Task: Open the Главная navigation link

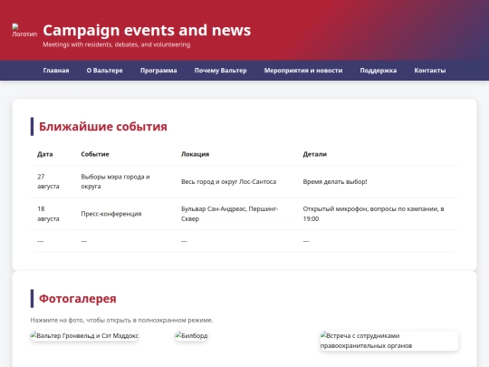Action: coord(56,71)
